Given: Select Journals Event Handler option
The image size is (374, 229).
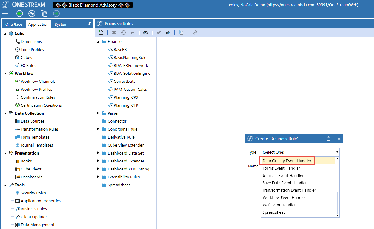Looking at the screenshot, I should [x=298, y=175].
